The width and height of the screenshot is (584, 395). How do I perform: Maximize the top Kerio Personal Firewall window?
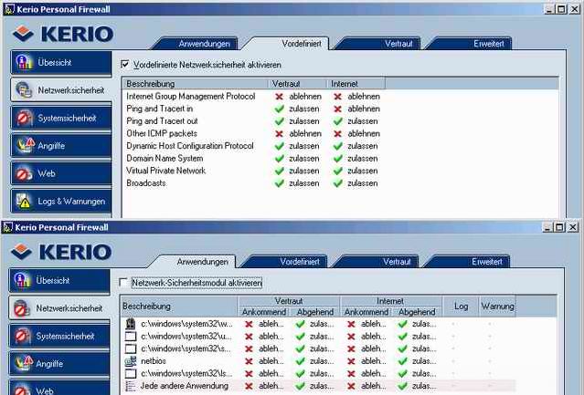click(x=561, y=9)
